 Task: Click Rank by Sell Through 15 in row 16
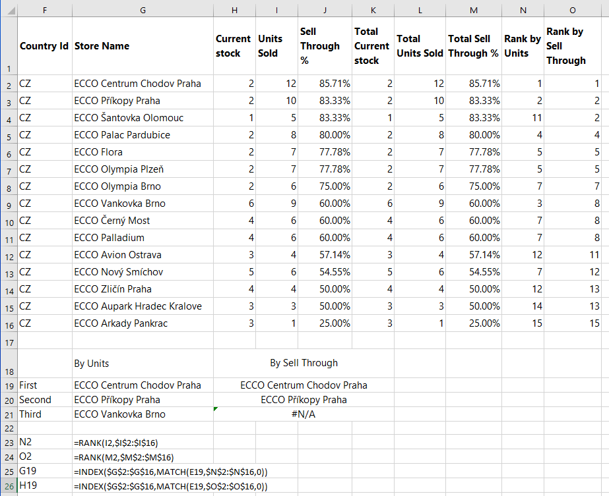point(573,323)
